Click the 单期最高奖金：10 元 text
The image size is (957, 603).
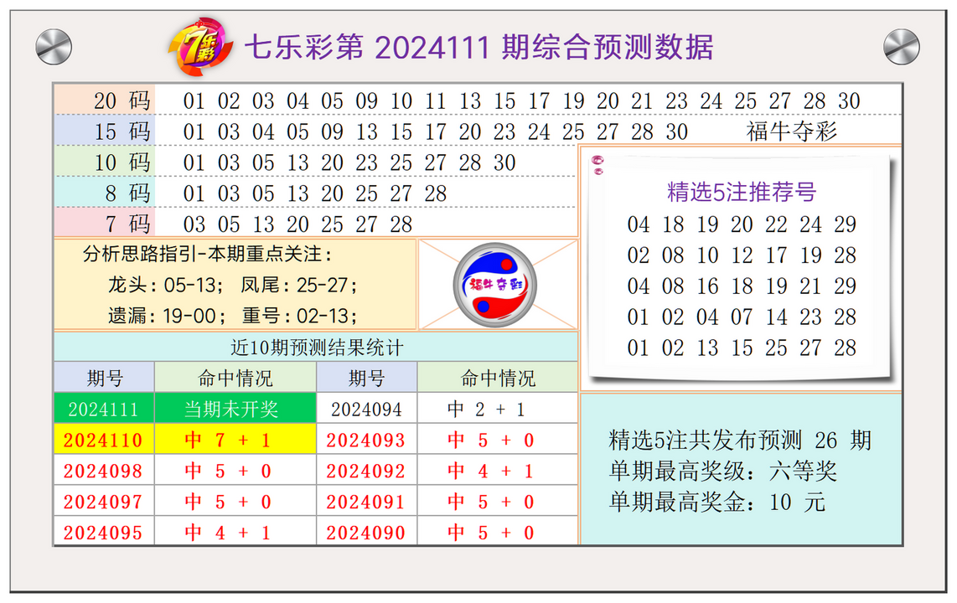click(717, 502)
